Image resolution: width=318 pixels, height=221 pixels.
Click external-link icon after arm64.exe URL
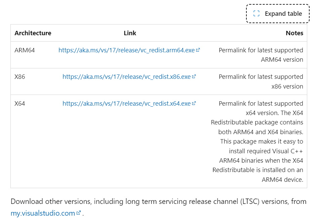pos(198,50)
